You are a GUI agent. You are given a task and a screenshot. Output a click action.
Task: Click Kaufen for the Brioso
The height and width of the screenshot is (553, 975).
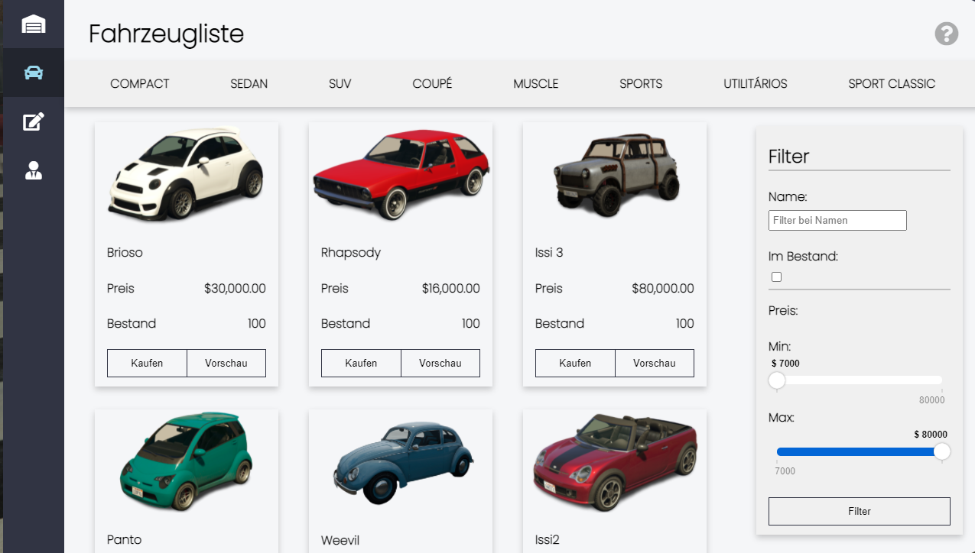[x=147, y=364]
